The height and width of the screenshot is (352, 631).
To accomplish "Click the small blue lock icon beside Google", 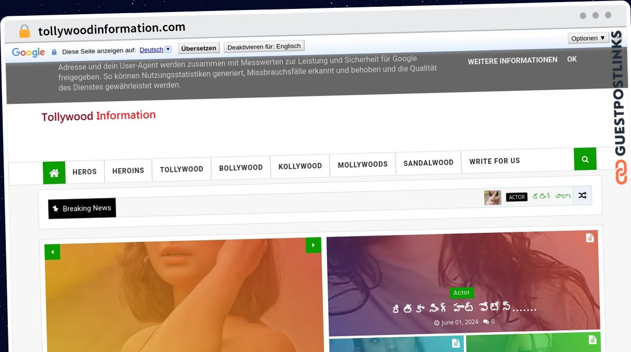I will pyautogui.click(x=54, y=52).
